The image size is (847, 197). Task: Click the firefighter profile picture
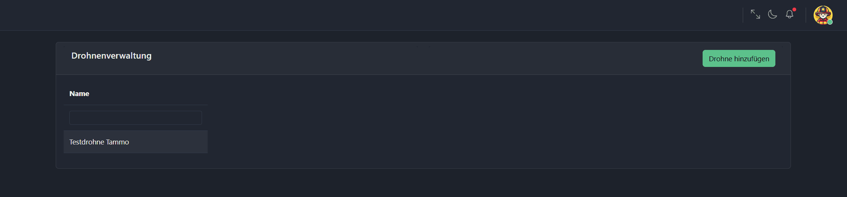click(823, 15)
